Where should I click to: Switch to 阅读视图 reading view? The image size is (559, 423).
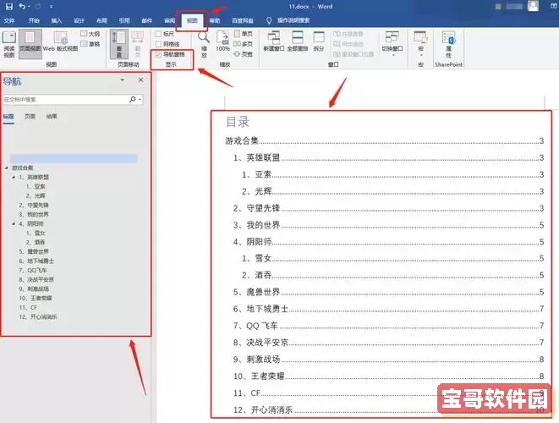tap(9, 43)
